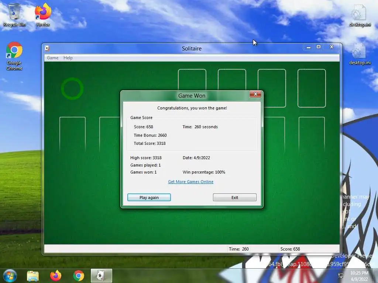The height and width of the screenshot is (283, 378).
Task: Click the 'Games won: 1' text
Action: click(144, 172)
